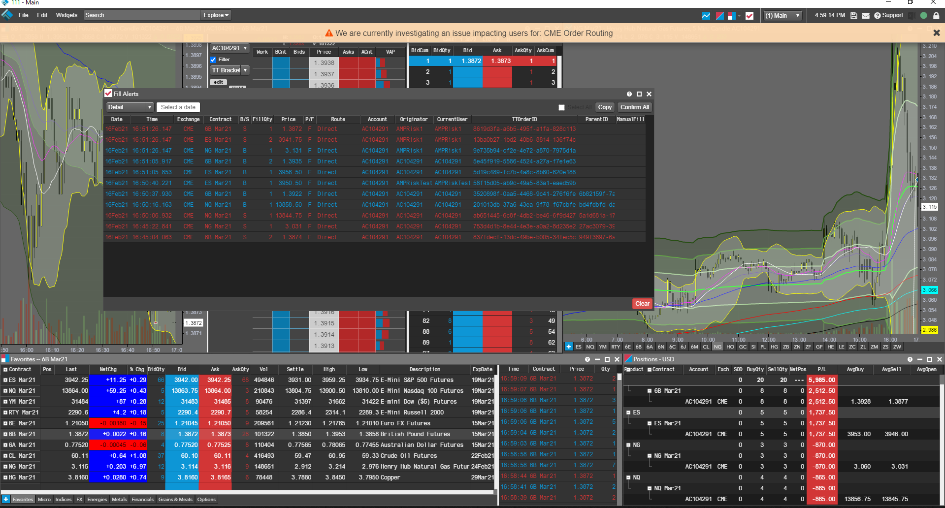Switch to the Energies tab in Favorites
945x508 pixels.
point(97,499)
